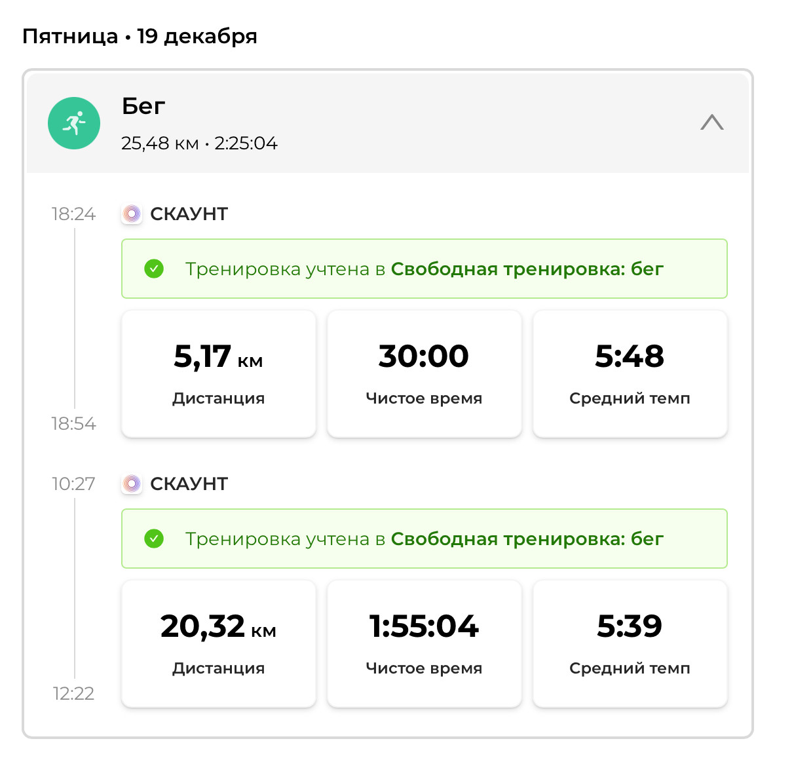Screen dimensions: 794x760
Task: Select the 5,17 км distance card
Action: [x=219, y=373]
